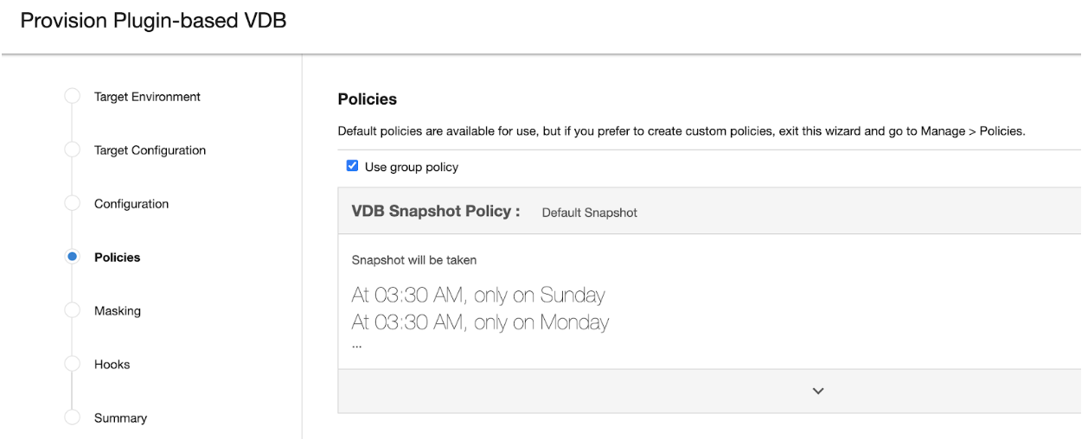Open the Masking step label

(118, 311)
